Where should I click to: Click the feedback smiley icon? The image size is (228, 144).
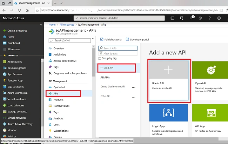tap(219, 18)
